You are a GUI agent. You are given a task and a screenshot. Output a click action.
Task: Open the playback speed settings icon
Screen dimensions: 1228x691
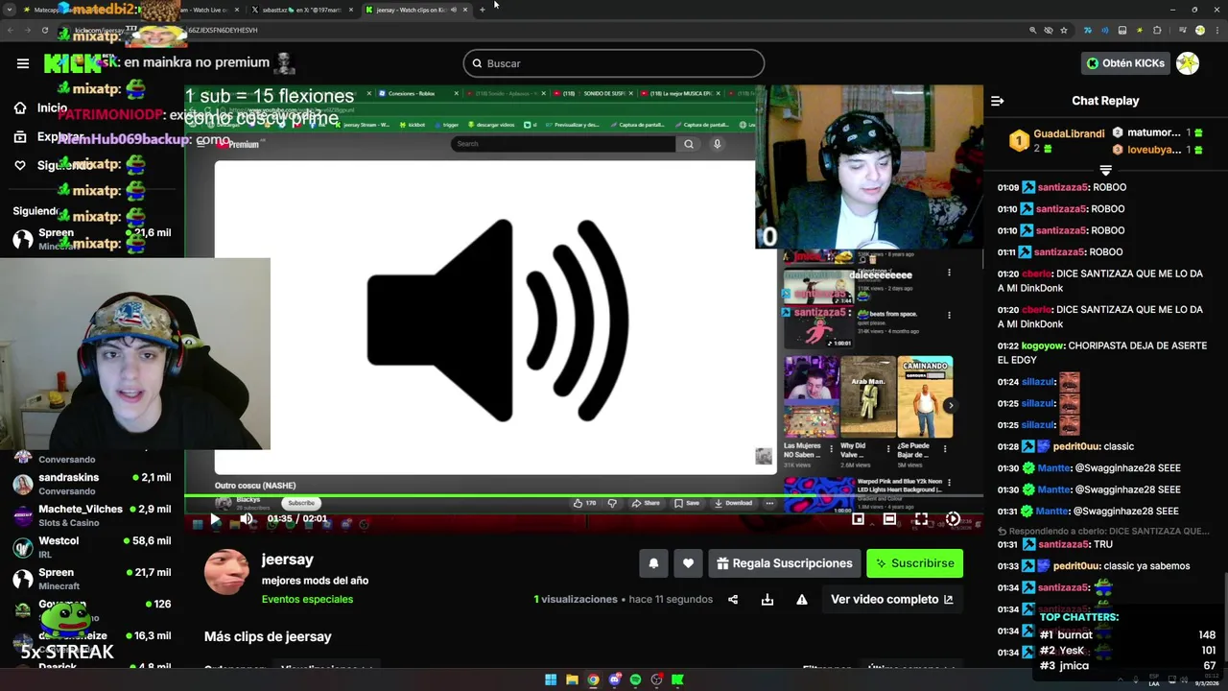point(953,519)
